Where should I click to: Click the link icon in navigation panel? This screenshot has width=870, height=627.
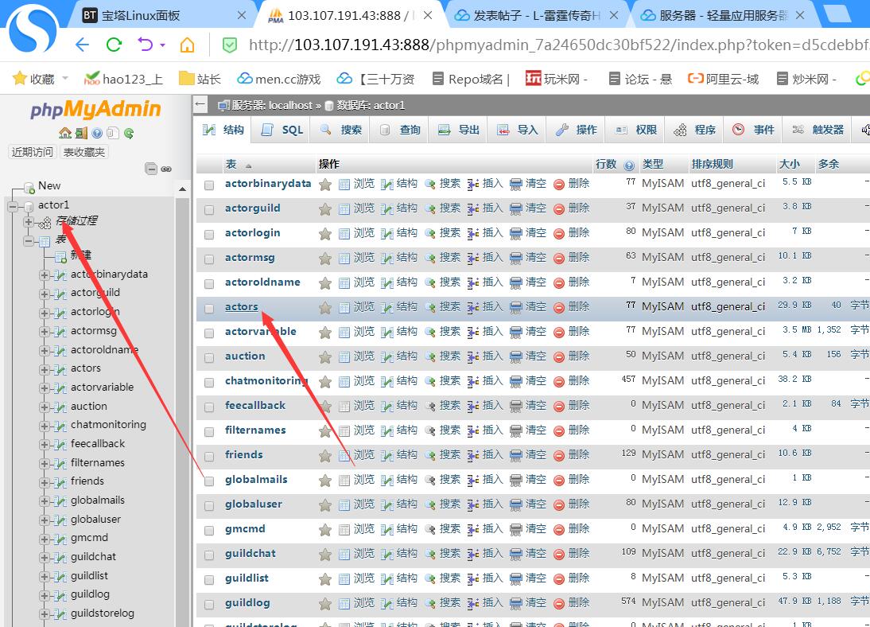(166, 169)
